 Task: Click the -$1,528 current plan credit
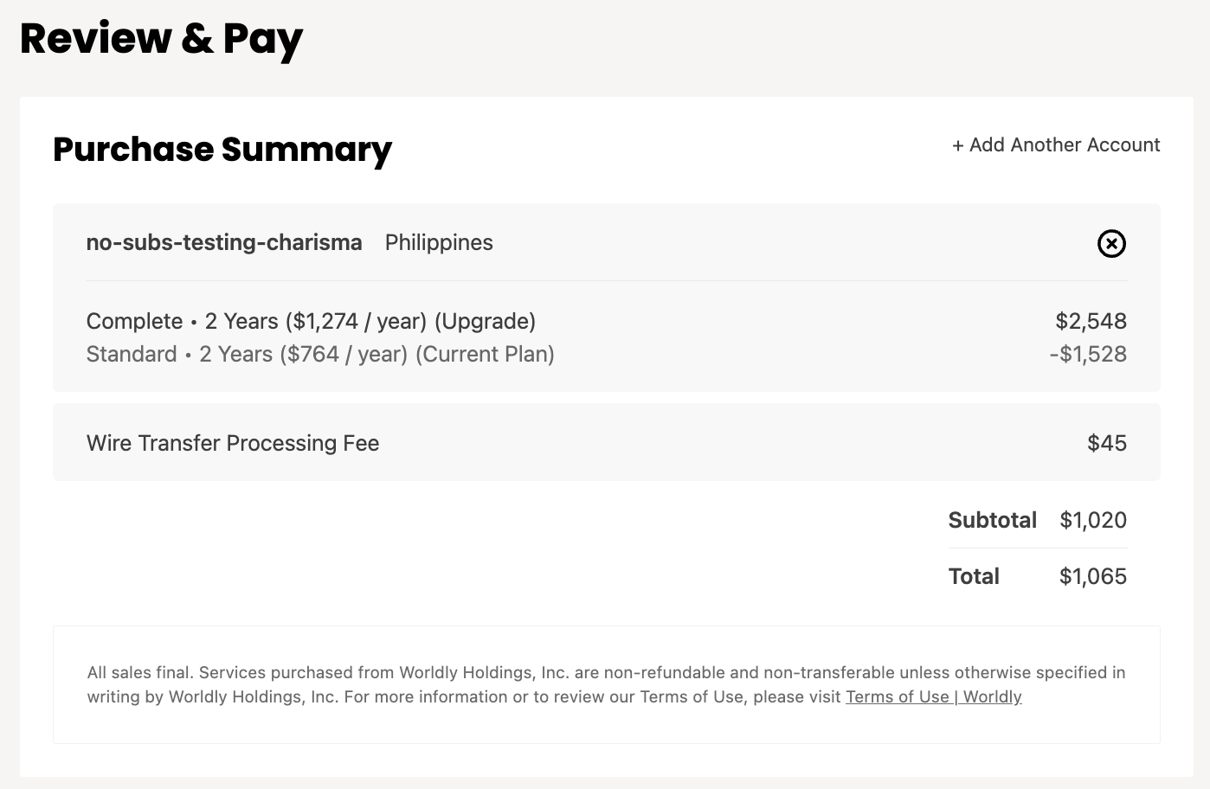pyautogui.click(x=1088, y=355)
